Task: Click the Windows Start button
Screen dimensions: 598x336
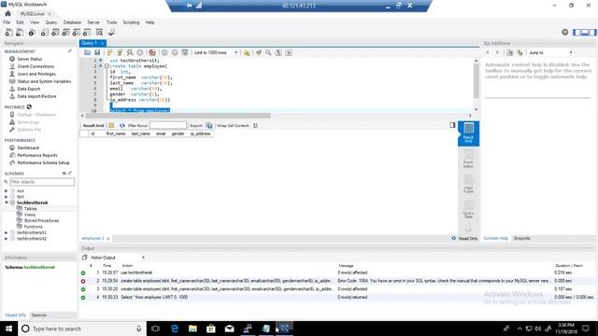Action: 8,329
